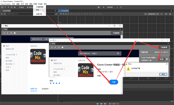174x105 pixels.
Task: Go forward in the front 商城 window
Action: coord(55,47)
